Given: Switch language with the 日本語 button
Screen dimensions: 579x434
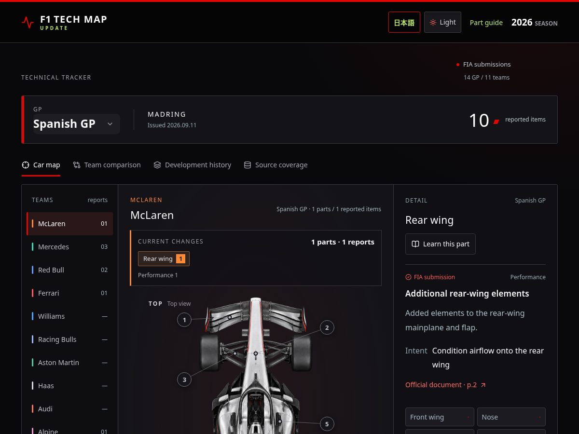Looking at the screenshot, I should click(x=404, y=22).
